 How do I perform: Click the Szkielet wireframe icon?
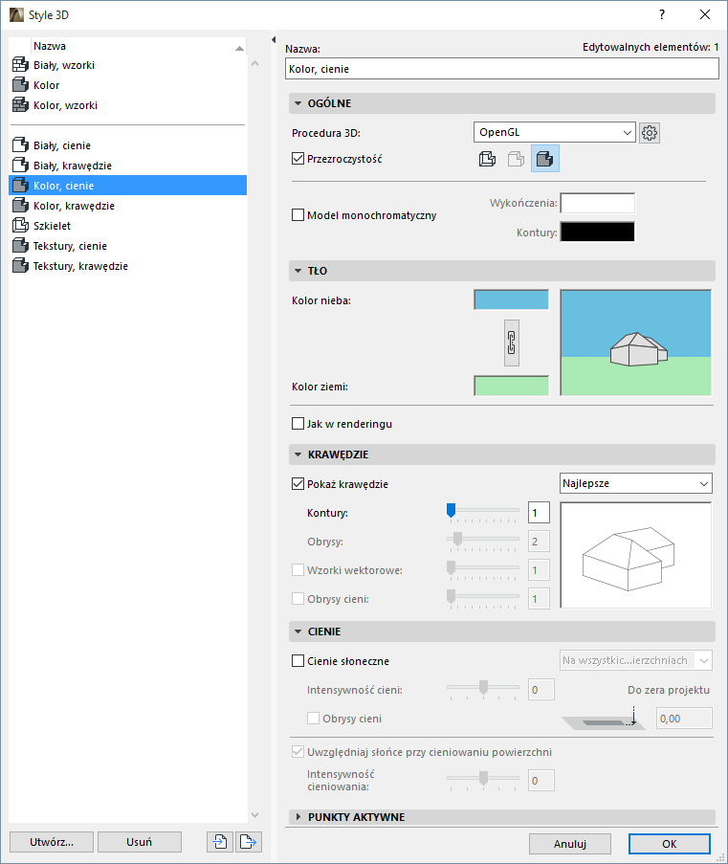point(20,226)
